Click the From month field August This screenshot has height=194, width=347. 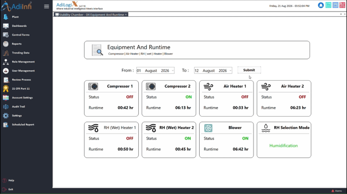pos(151,71)
